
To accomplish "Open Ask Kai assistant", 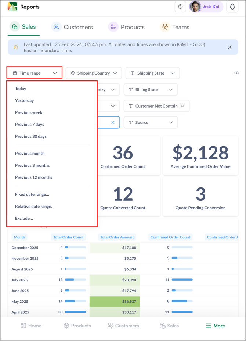I will pos(206,7).
